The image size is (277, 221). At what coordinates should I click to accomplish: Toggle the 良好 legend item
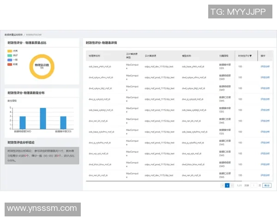[x=13, y=55]
